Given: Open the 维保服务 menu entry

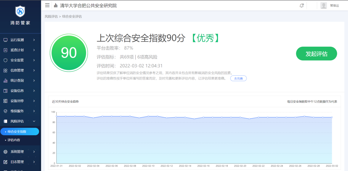Looking at the screenshot, I should point(17,111).
